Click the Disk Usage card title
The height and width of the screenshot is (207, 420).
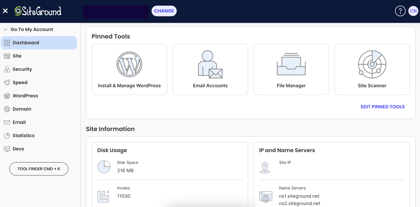(112, 151)
